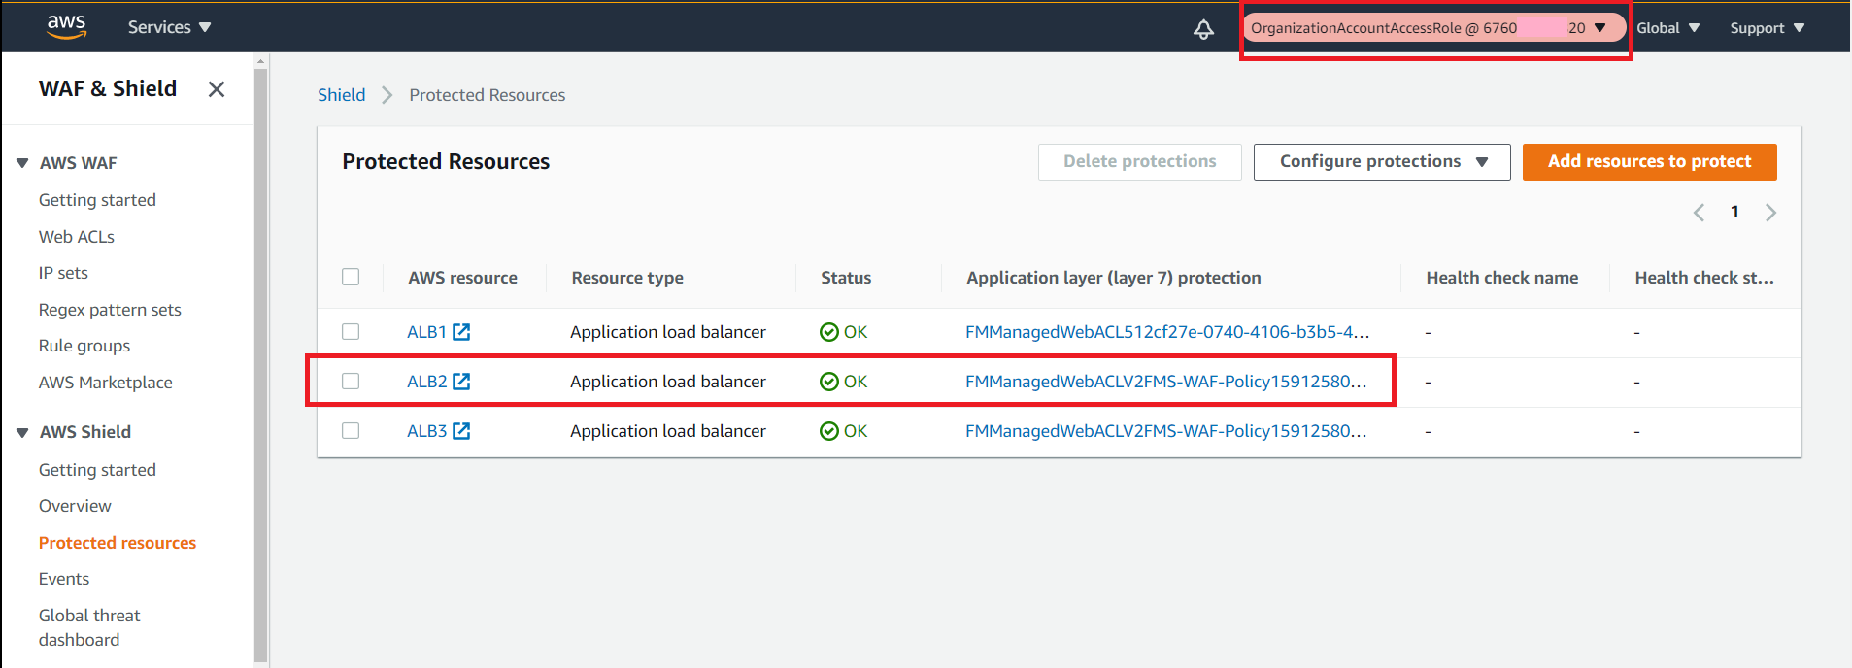Open IP sets in sidebar

(x=63, y=273)
